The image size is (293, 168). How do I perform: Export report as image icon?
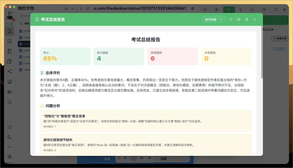[239, 19]
